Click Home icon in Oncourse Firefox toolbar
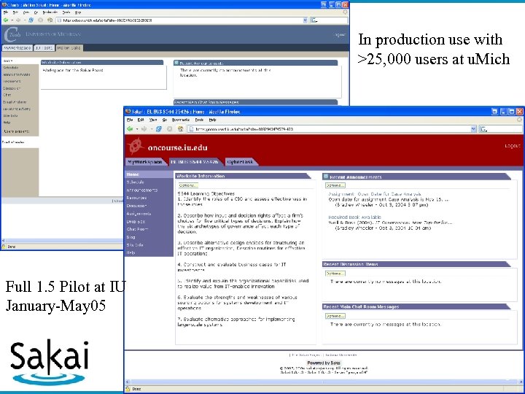 (181, 129)
